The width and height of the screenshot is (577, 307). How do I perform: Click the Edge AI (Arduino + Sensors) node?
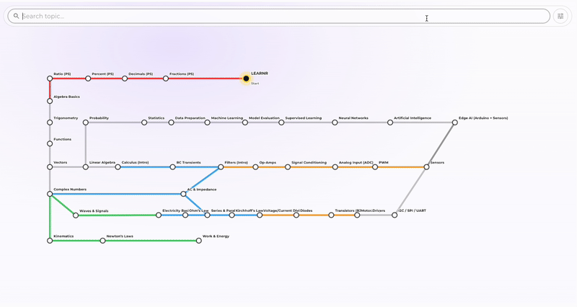point(455,123)
